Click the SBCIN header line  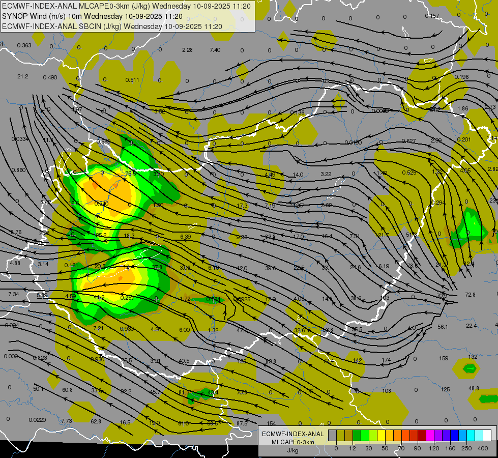(x=112, y=26)
